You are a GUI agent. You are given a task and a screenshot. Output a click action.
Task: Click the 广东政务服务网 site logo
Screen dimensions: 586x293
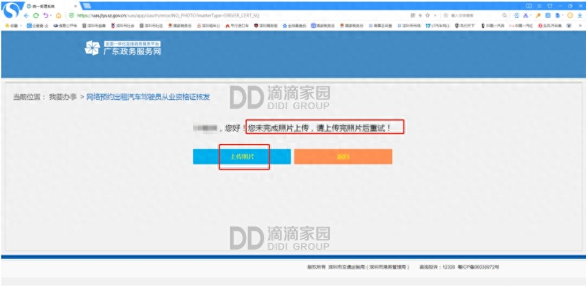click(123, 48)
